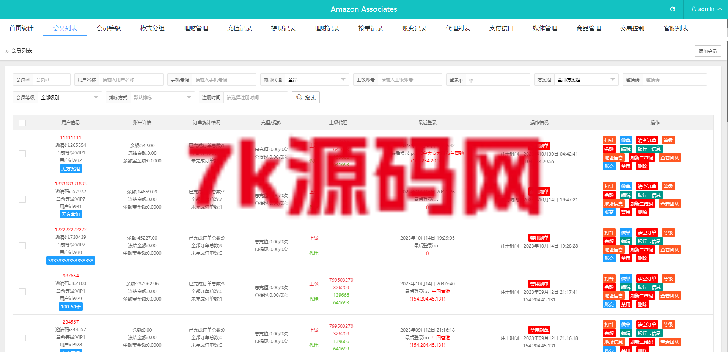This screenshot has width=728, height=352.
Task: Expand the 方案组 dropdown
Action: pyautogui.click(x=586, y=79)
